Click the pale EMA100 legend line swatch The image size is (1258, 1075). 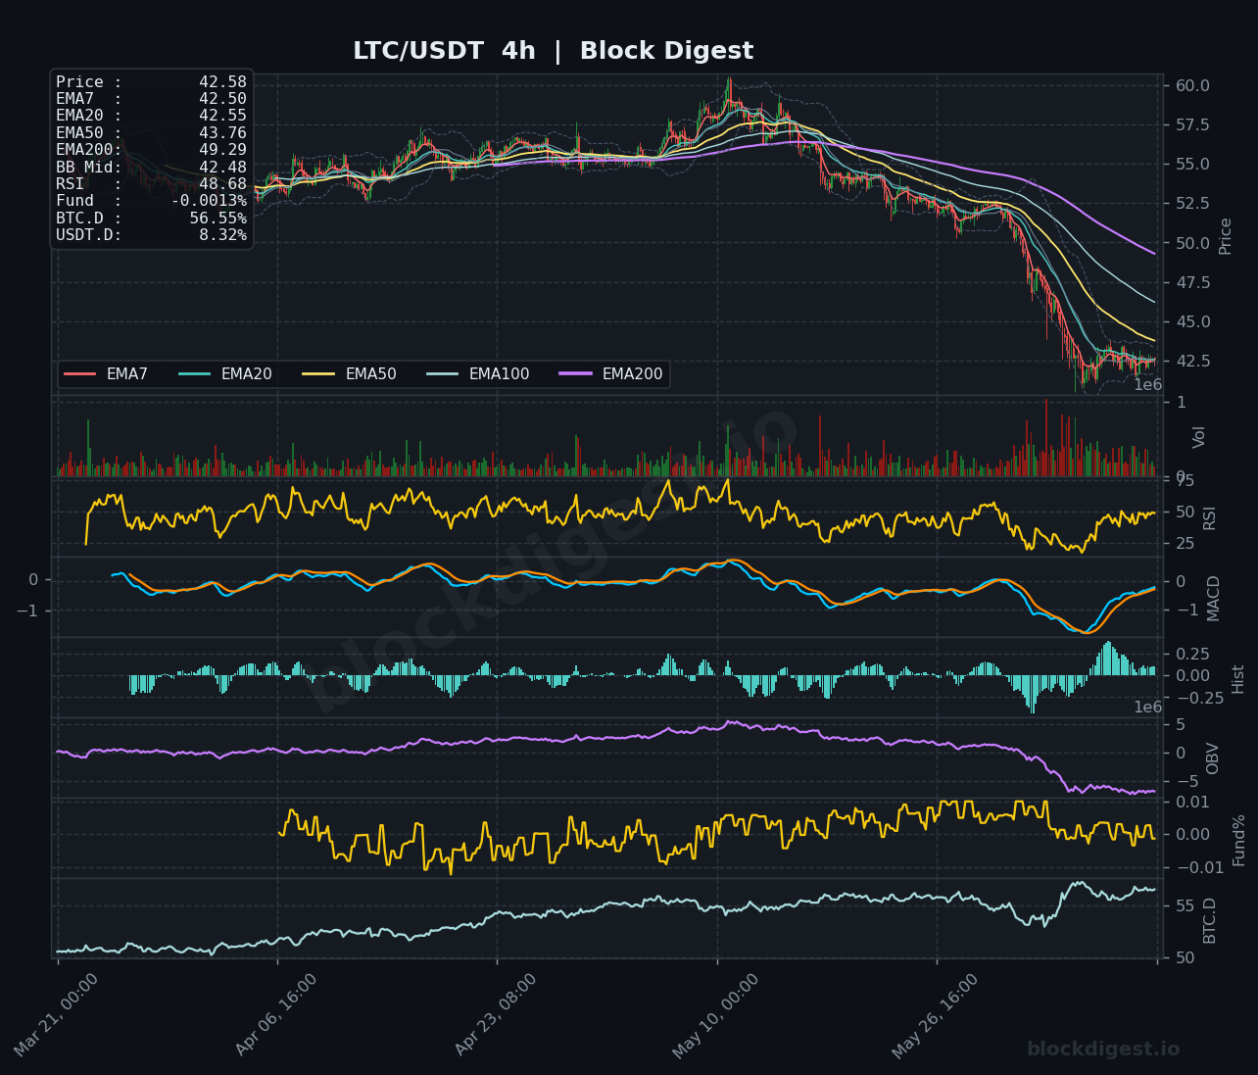tap(443, 374)
